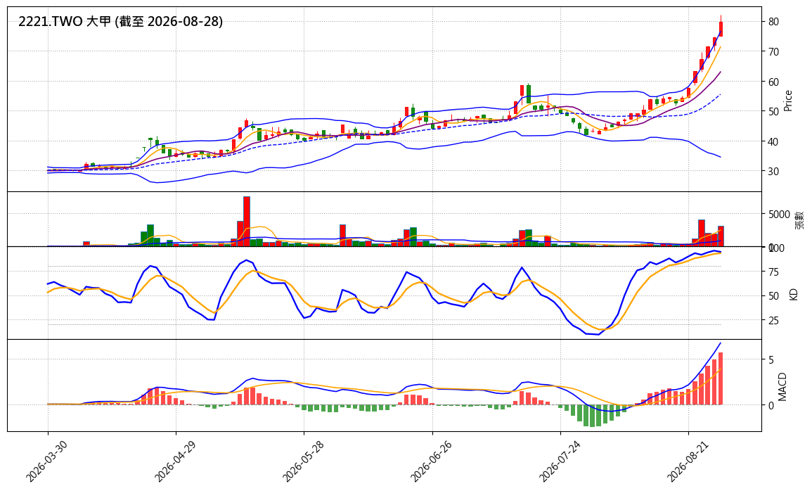Screen dimensions: 812x491
Task: Click the price tick value 80
Action: (774, 22)
